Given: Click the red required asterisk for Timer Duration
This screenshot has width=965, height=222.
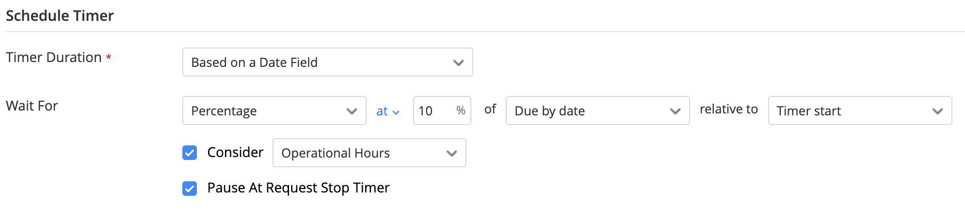Looking at the screenshot, I should [x=109, y=58].
